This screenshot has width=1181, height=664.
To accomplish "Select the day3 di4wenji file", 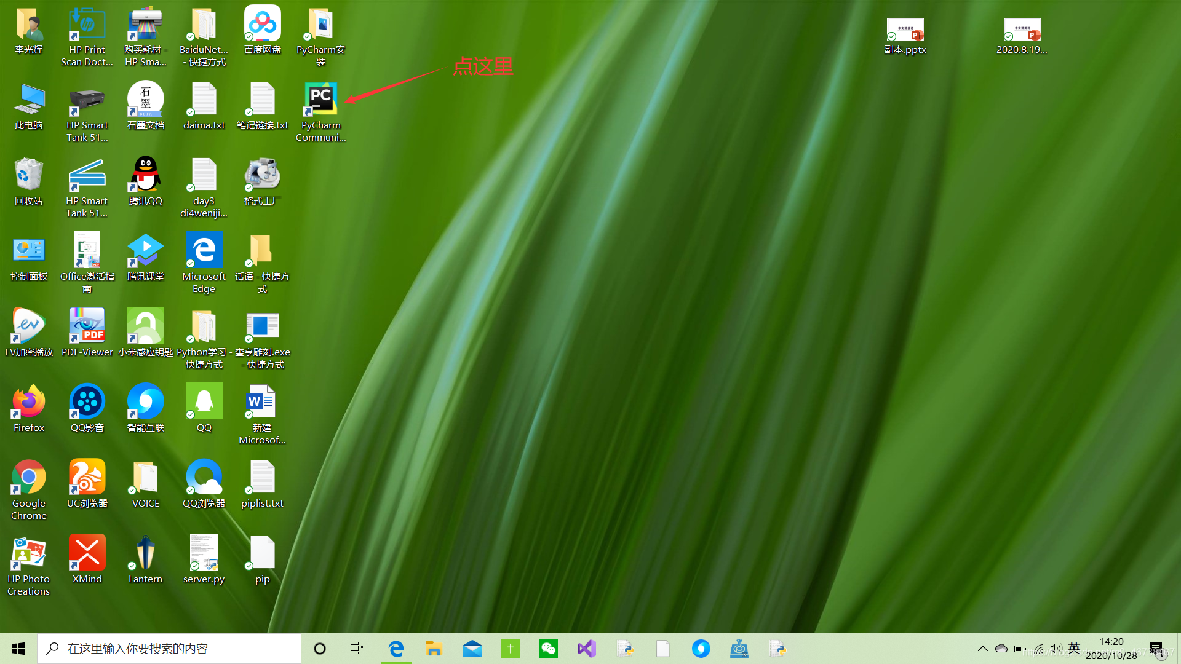I will tap(204, 187).
